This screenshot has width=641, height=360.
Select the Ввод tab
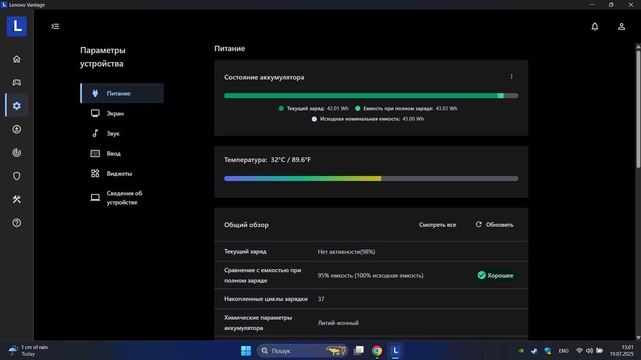click(122, 153)
